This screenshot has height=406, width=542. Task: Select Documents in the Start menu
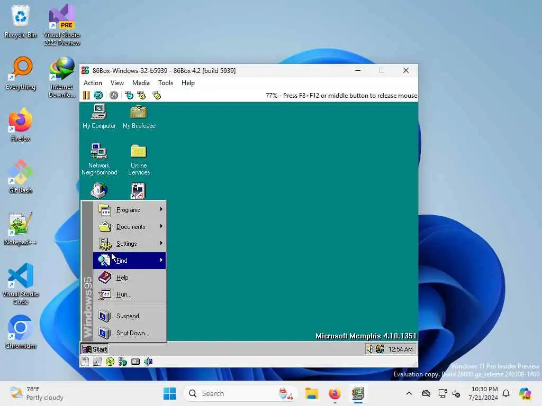click(130, 226)
